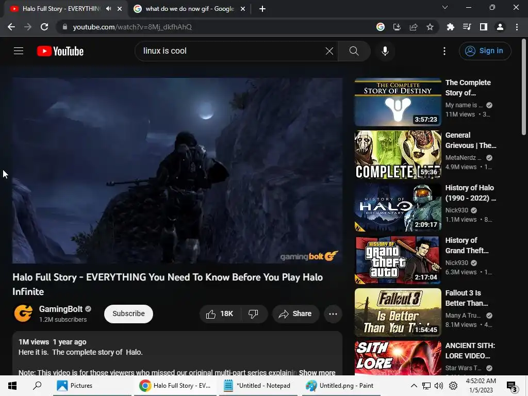Show hidden system tray icons
Screen dimensions: 528x396
[414, 386]
